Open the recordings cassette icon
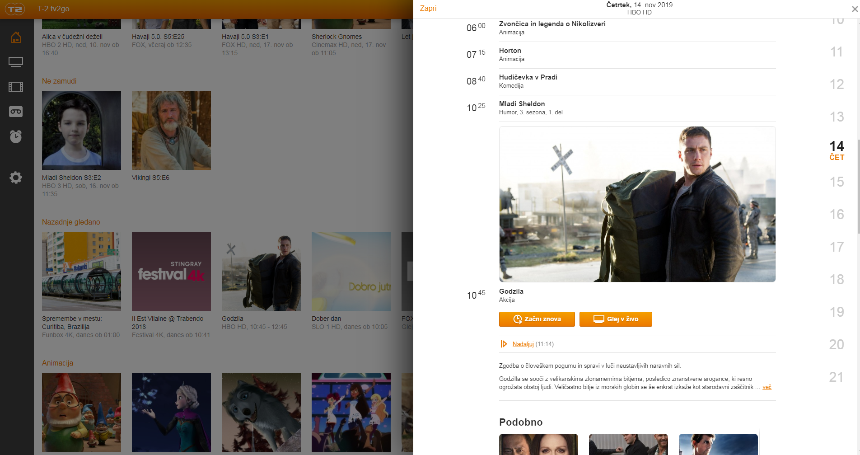The image size is (860, 455). (16, 112)
